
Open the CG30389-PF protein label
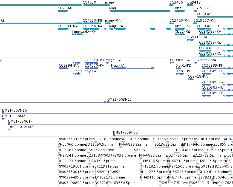pyautogui.click(x=212, y=66)
